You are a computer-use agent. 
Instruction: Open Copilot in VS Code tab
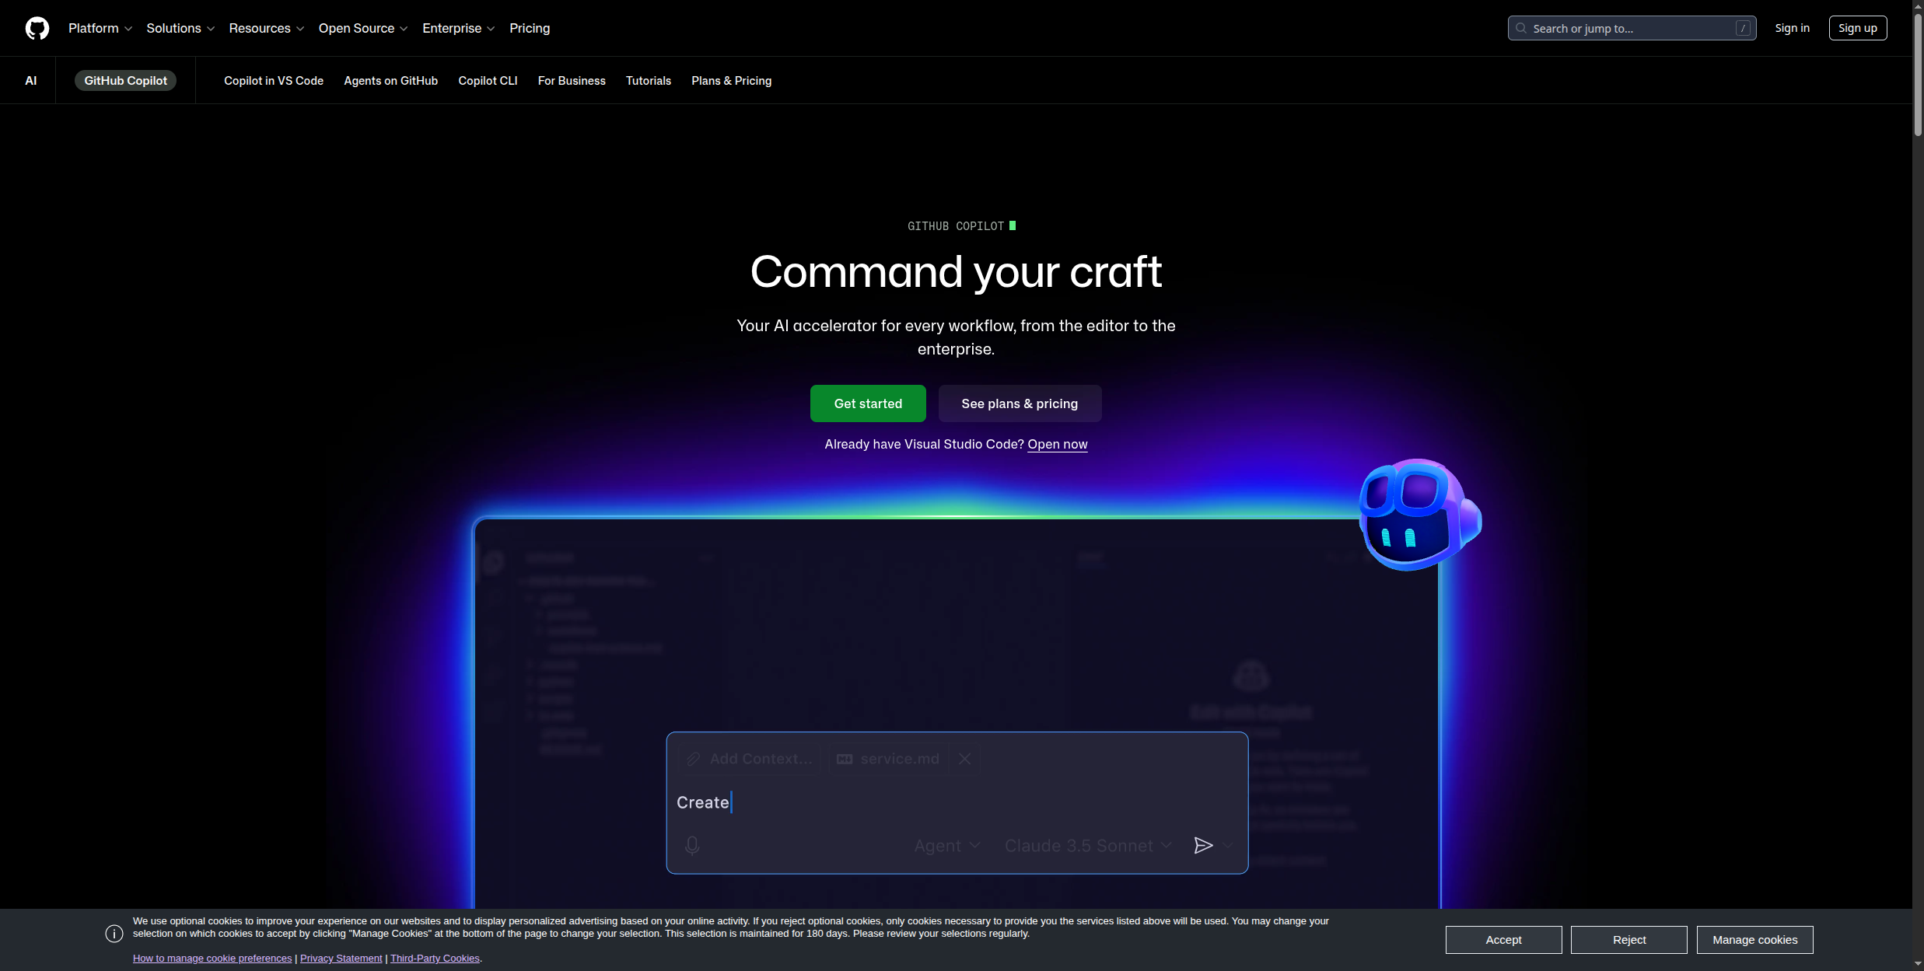click(x=274, y=81)
